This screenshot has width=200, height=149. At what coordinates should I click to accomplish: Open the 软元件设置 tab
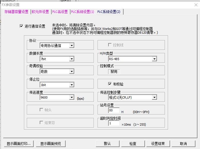tap(40, 12)
